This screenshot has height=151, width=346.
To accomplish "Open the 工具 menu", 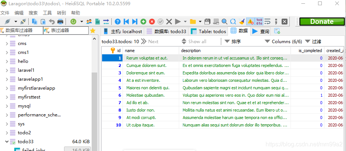I will click(47, 13).
